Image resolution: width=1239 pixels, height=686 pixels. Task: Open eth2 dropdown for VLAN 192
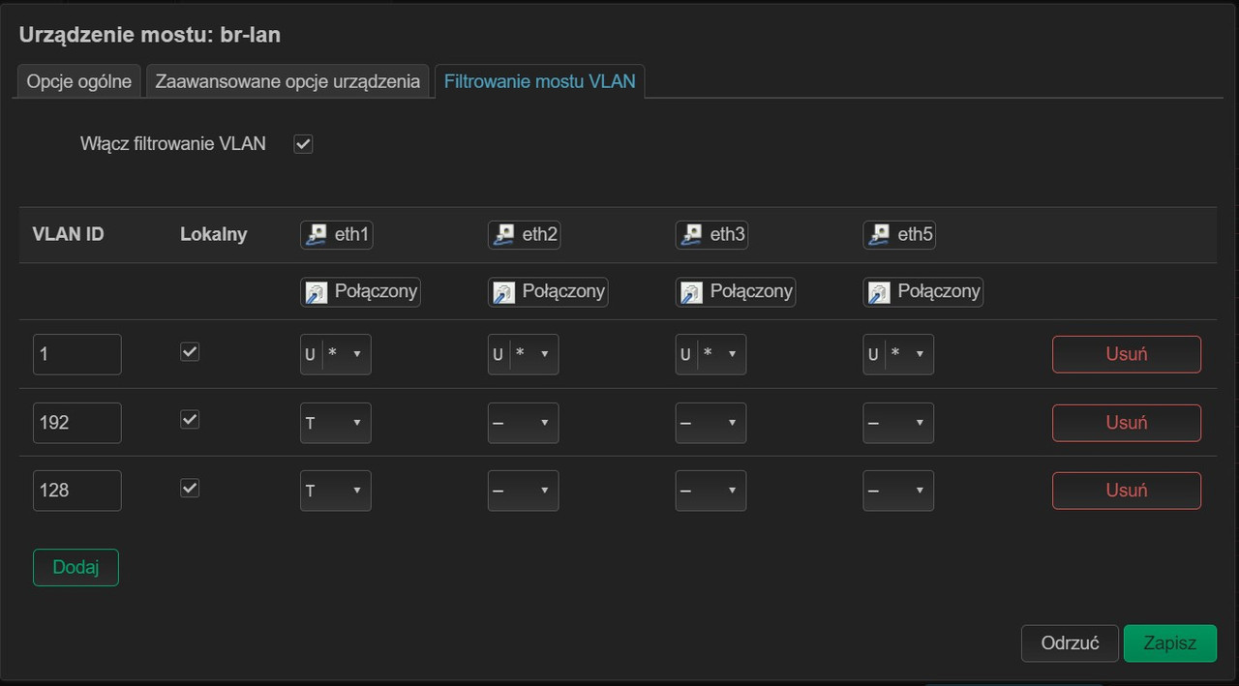[524, 423]
